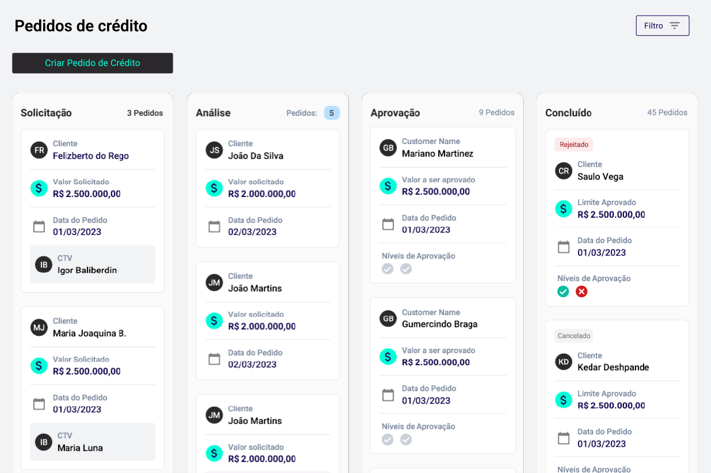The height and width of the screenshot is (473, 711).
Task: Click calendar icon in Mariano Martinez card
Action: (388, 224)
